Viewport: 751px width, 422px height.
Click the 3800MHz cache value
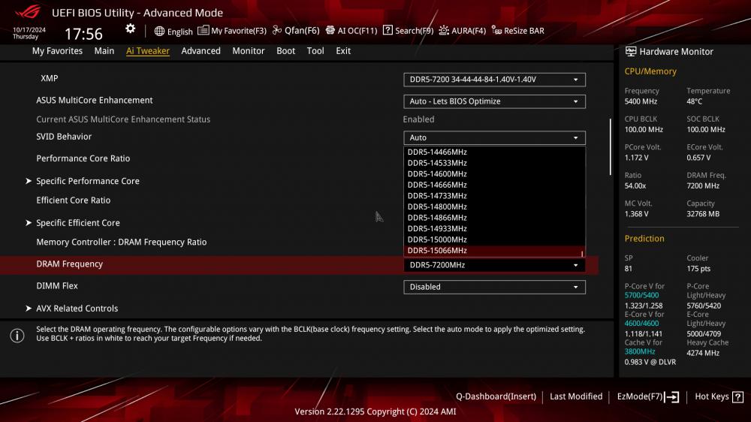[x=639, y=351]
